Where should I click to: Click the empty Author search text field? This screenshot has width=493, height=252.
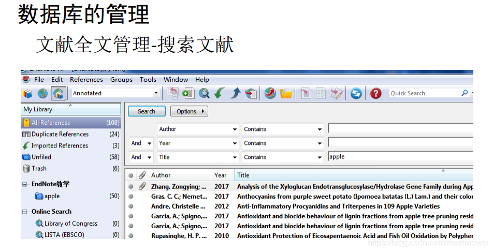[x=401, y=128]
